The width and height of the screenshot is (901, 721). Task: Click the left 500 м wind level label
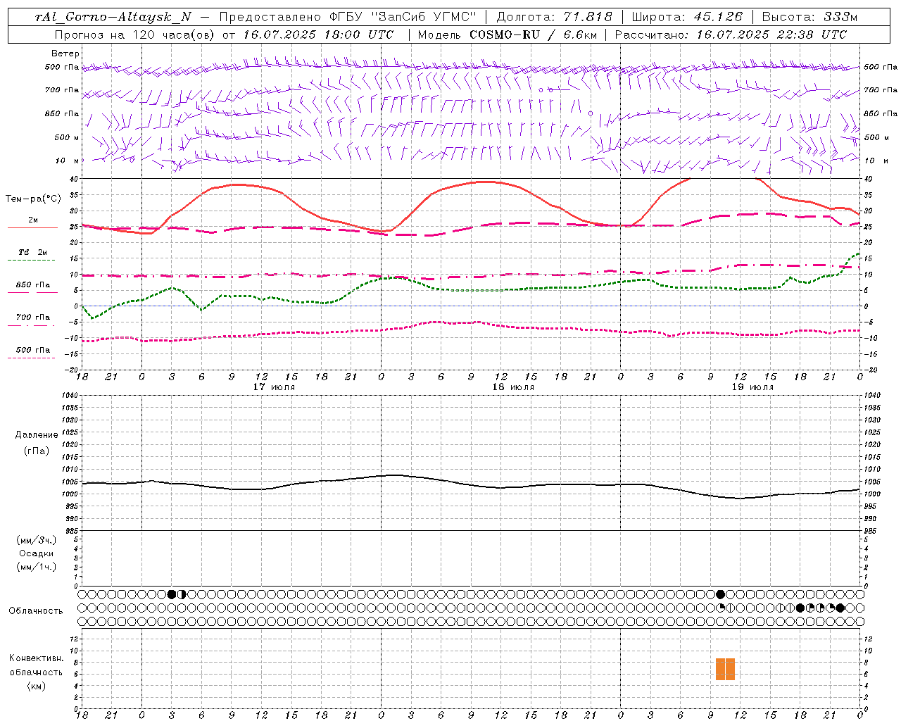click(68, 137)
